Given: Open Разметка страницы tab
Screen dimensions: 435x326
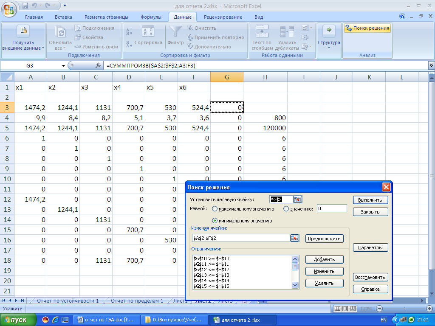Looking at the screenshot, I should point(106,17).
